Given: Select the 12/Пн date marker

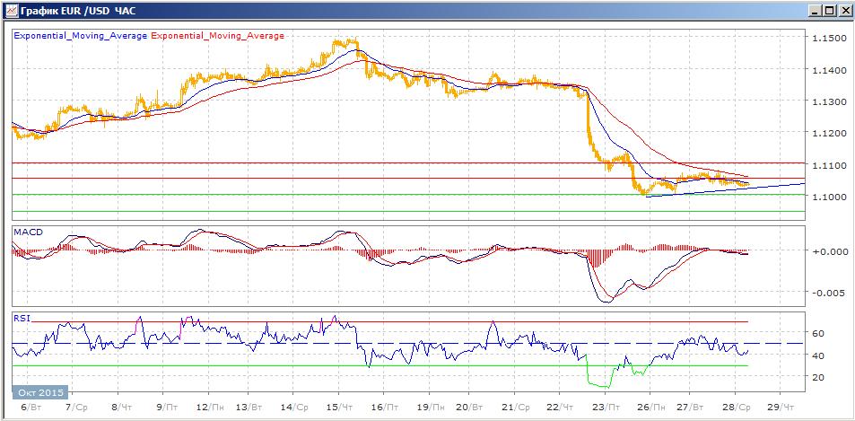Looking at the screenshot, I should [x=211, y=408].
